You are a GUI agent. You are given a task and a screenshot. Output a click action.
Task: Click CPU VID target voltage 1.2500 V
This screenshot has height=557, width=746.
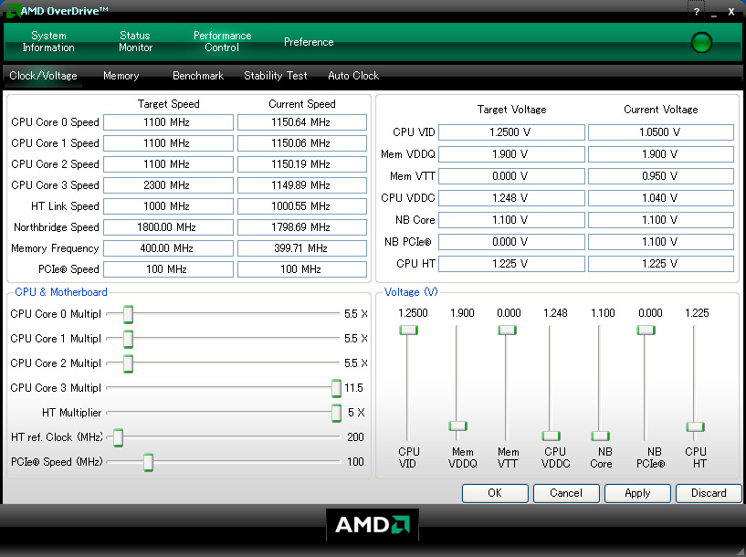pos(511,132)
